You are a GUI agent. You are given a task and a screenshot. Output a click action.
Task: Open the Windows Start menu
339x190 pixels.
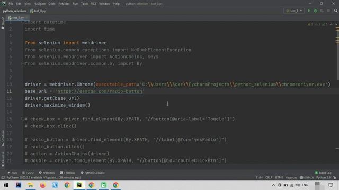click(x=6, y=185)
